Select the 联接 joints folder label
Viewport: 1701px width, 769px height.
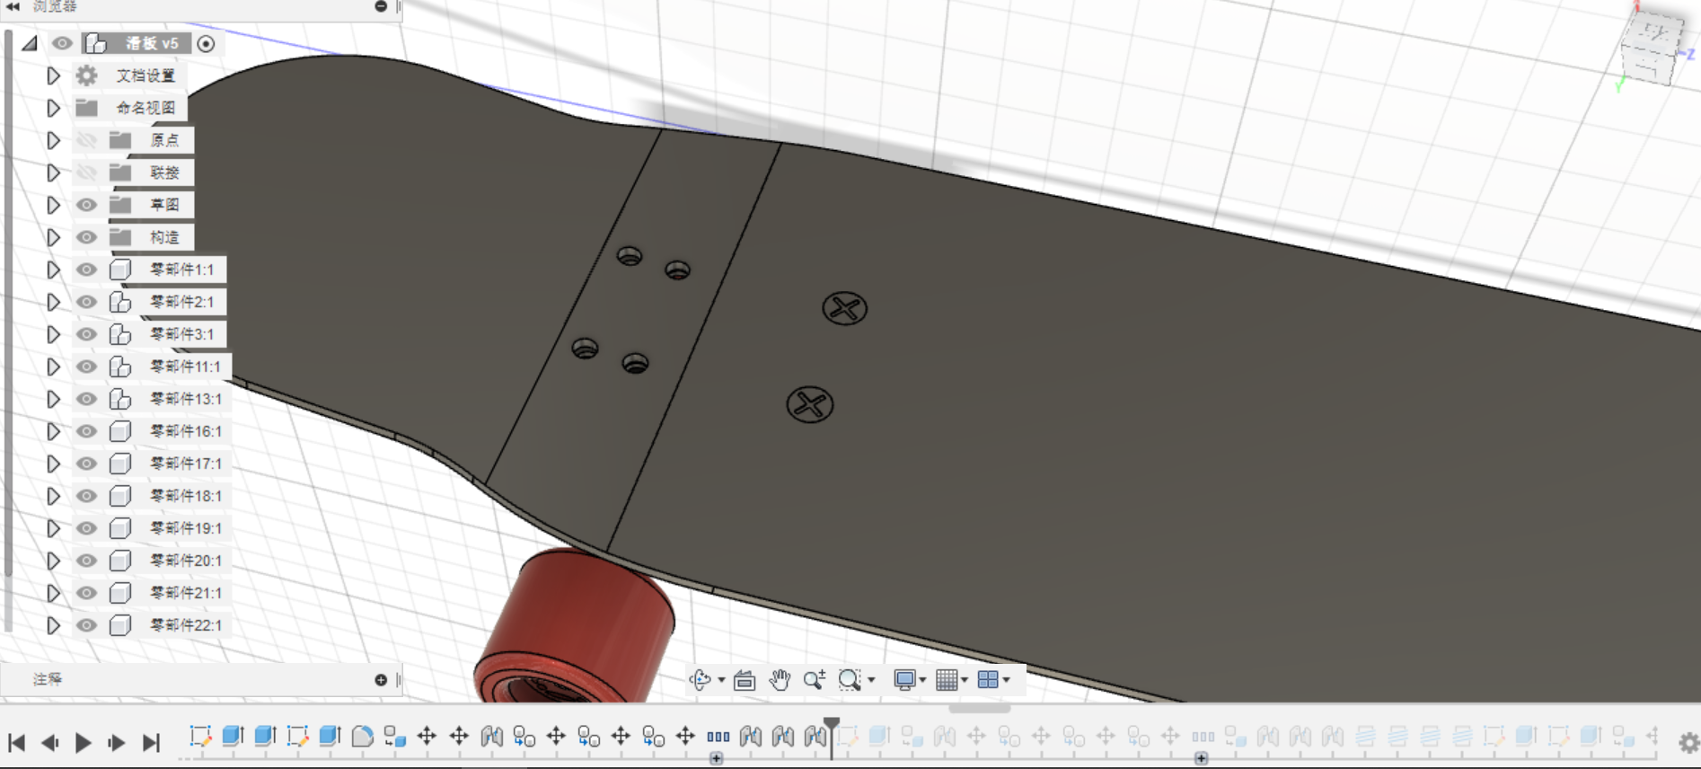tap(164, 172)
